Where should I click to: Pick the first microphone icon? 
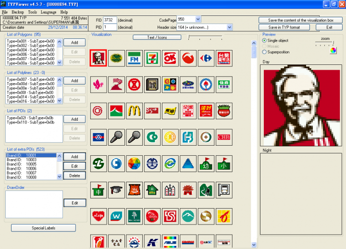point(116,137)
